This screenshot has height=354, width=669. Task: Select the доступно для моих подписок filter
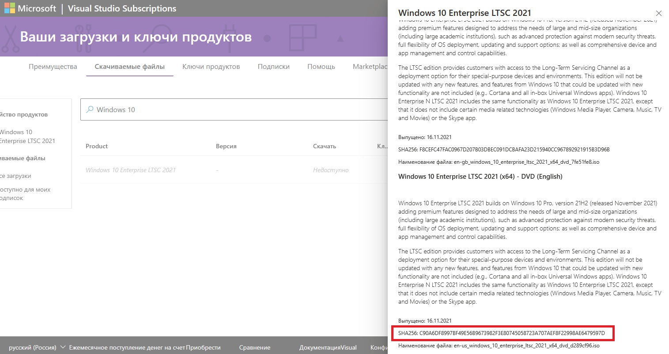point(24,194)
